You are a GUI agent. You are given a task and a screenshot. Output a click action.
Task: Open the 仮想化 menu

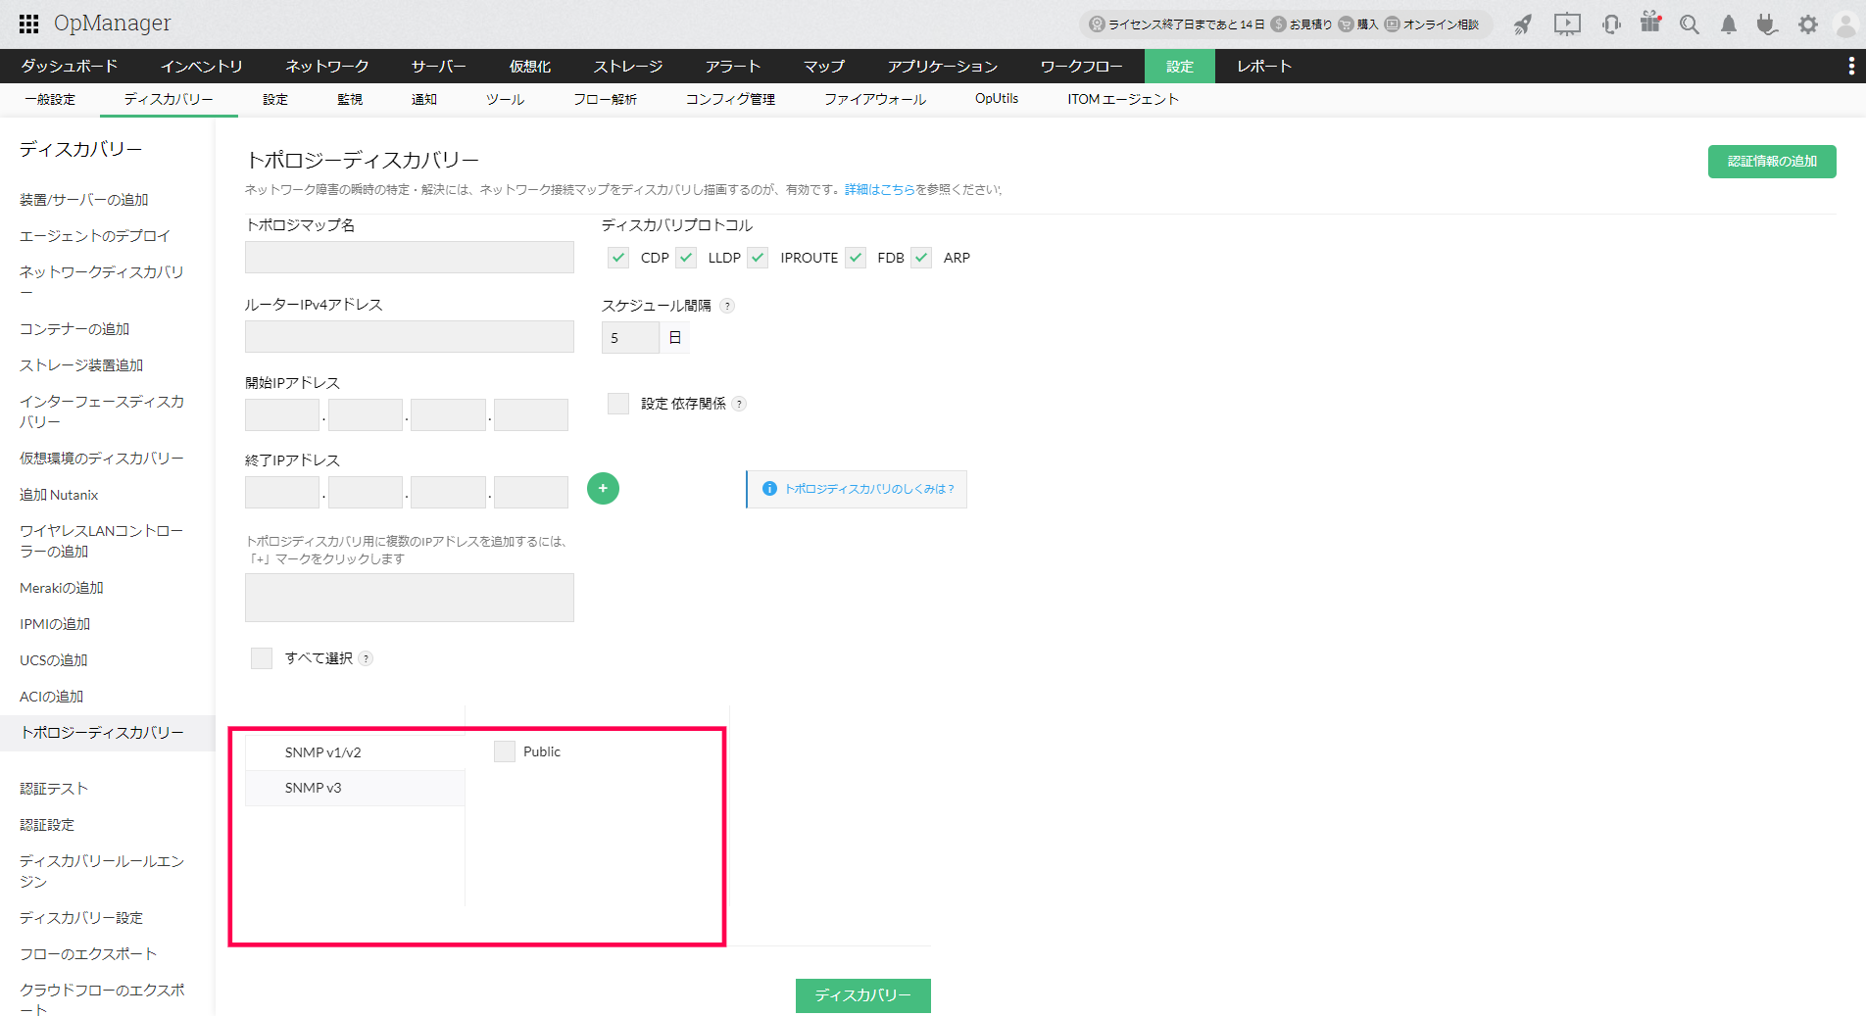(530, 66)
